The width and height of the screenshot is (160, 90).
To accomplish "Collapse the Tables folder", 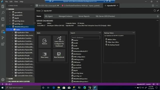I will point(11,29).
